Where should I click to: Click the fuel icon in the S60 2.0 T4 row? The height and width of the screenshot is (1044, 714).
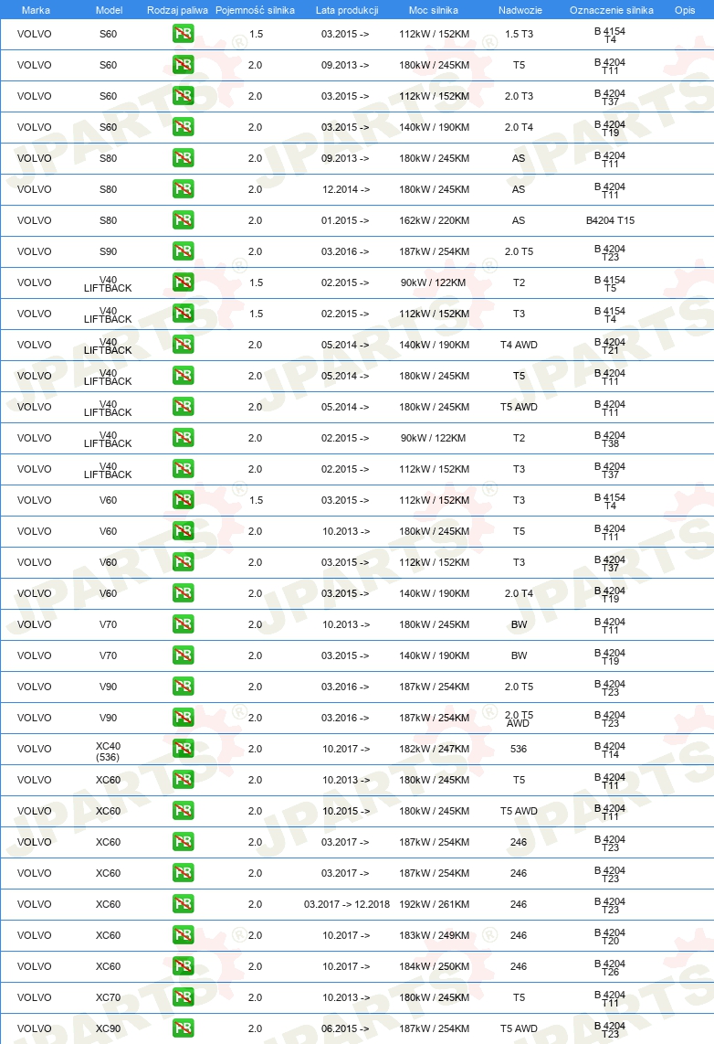pyautogui.click(x=183, y=126)
